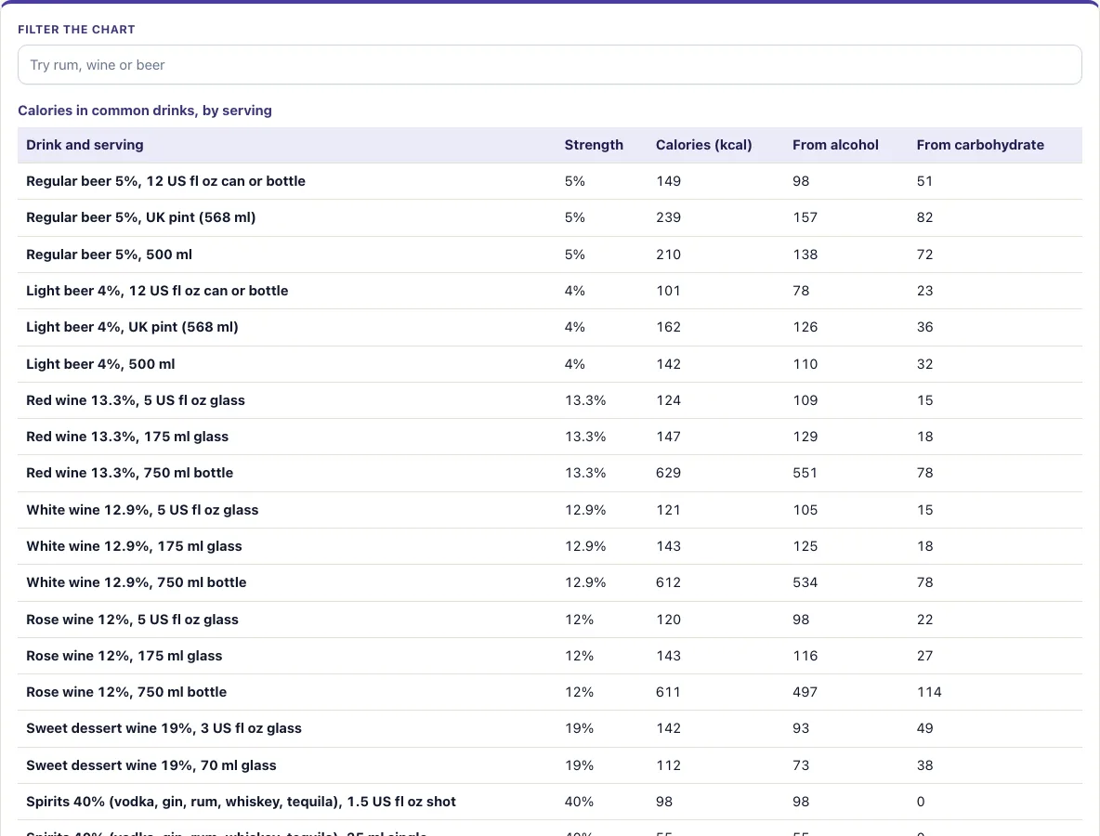The height and width of the screenshot is (836, 1100).
Task: Click strength 19% in Sweet dessert wine 70 ml row
Action: pos(579,765)
